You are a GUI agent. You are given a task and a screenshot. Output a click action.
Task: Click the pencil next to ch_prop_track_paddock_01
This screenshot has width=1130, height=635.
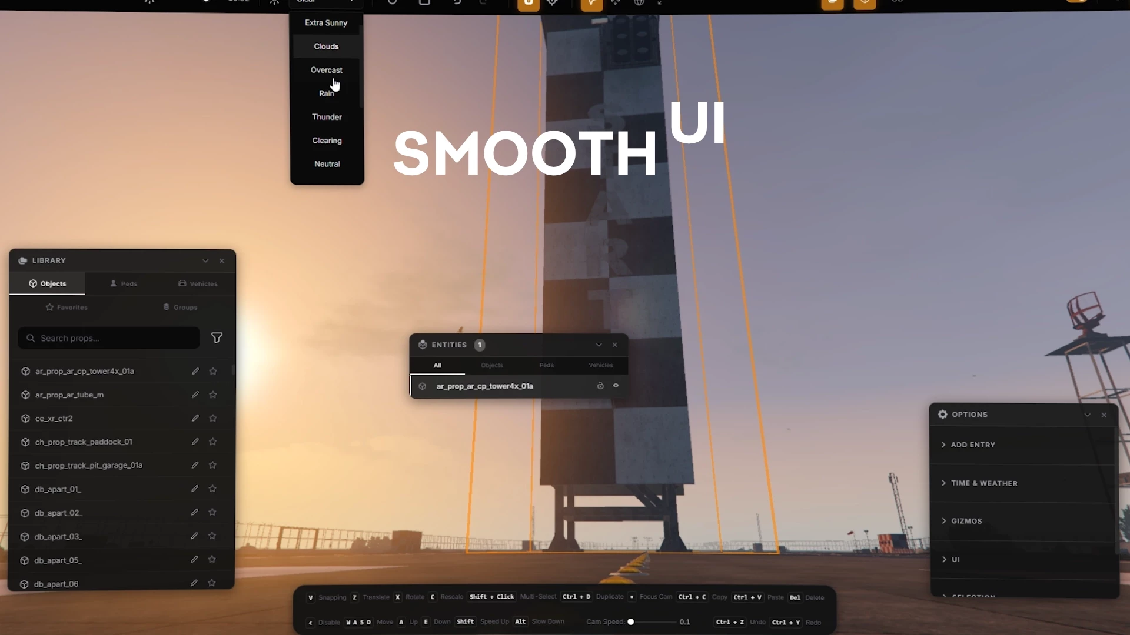click(195, 442)
